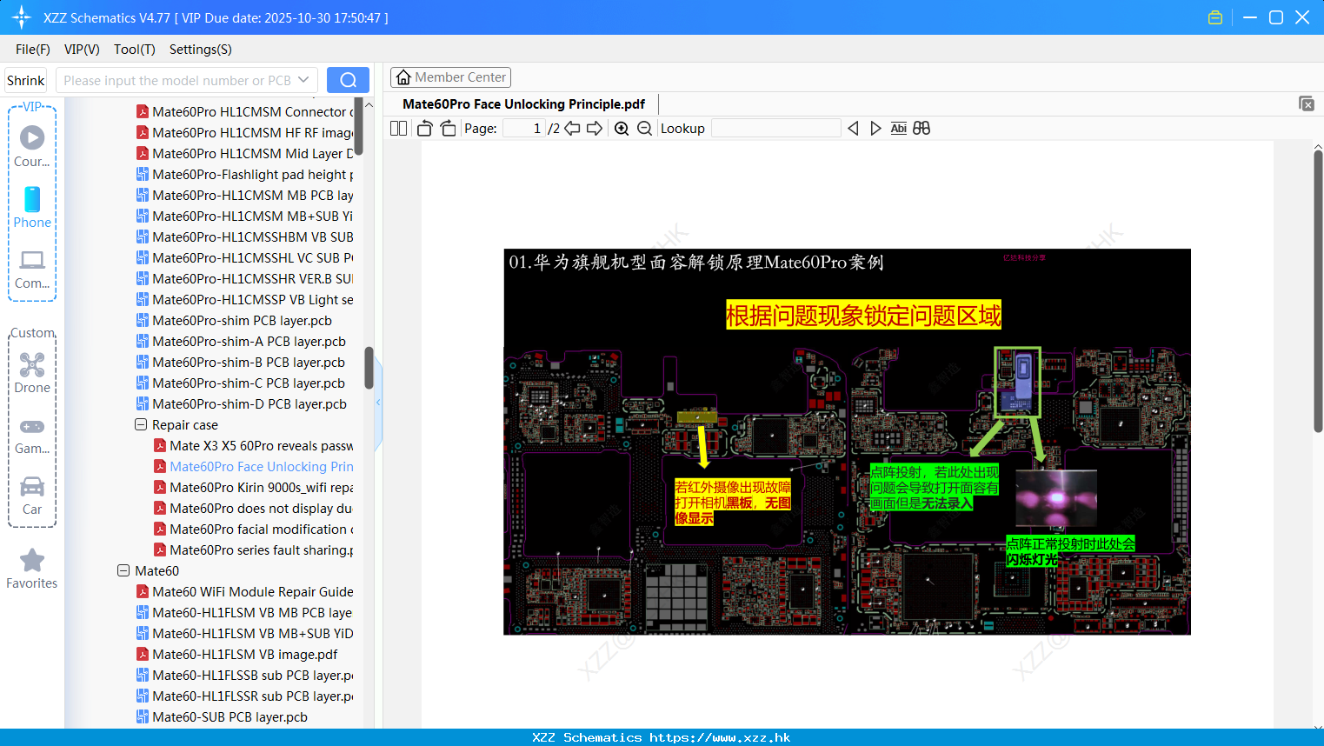
Task: Find the previous lookup match
Action: pos(853,129)
